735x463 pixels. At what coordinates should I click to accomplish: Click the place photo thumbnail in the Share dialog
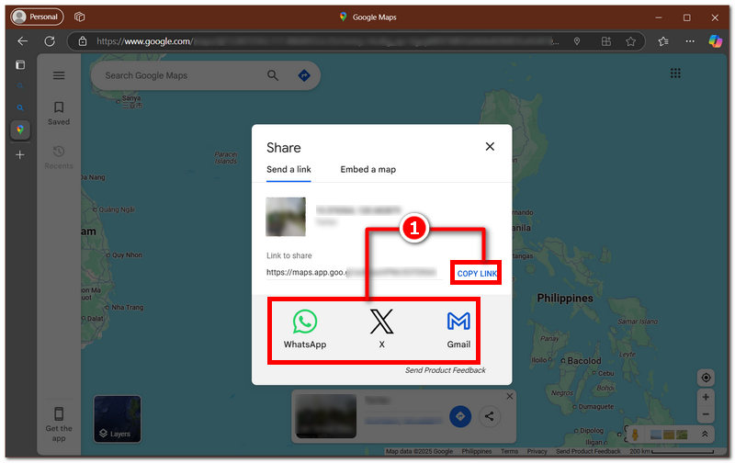(286, 217)
